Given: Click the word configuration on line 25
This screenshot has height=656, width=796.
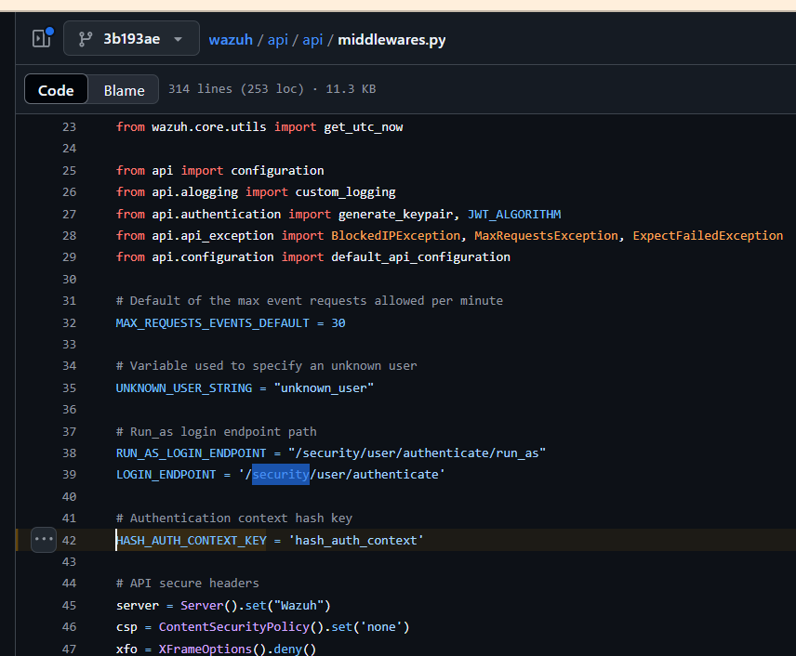Looking at the screenshot, I should click(277, 170).
